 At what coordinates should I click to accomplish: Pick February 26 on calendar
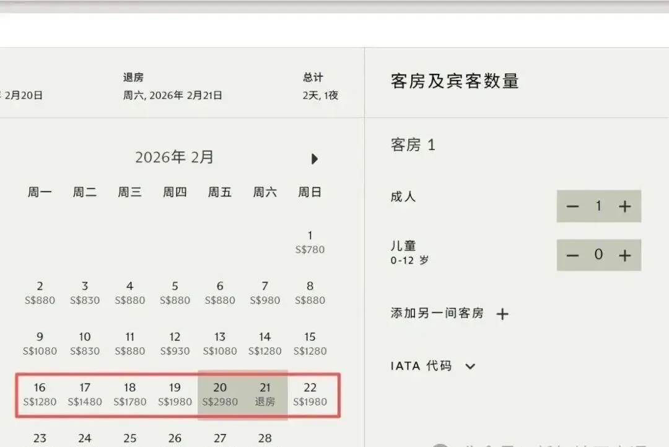(175, 438)
